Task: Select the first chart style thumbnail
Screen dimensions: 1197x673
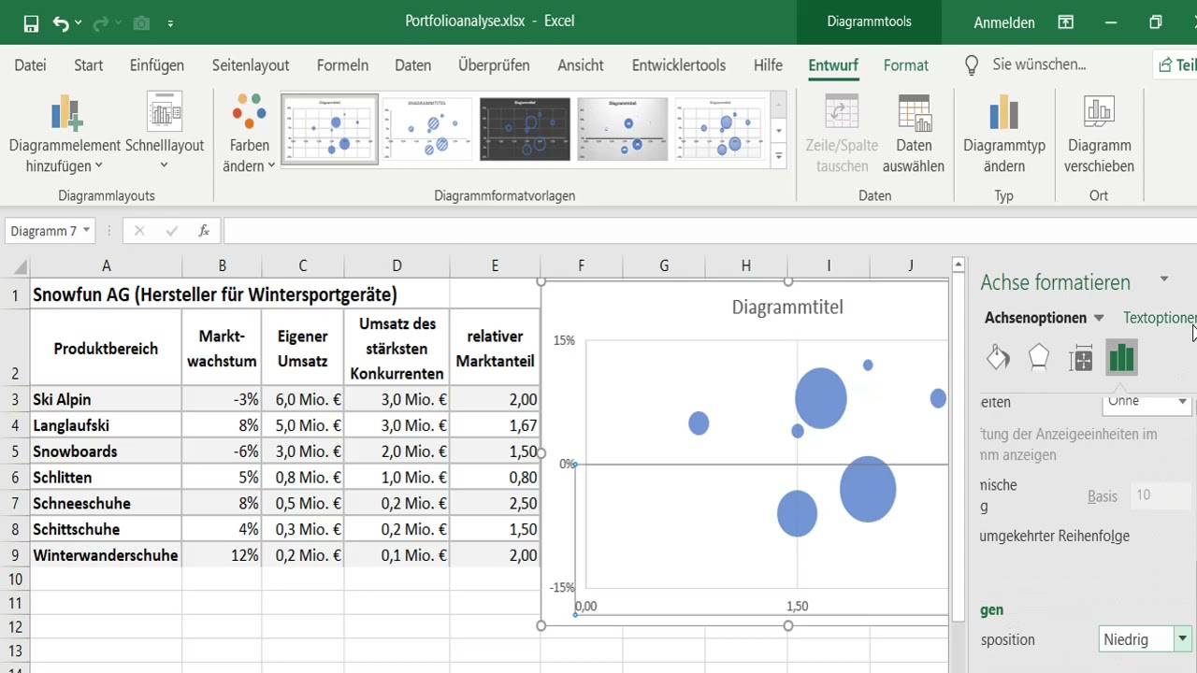Action: pyautogui.click(x=330, y=129)
